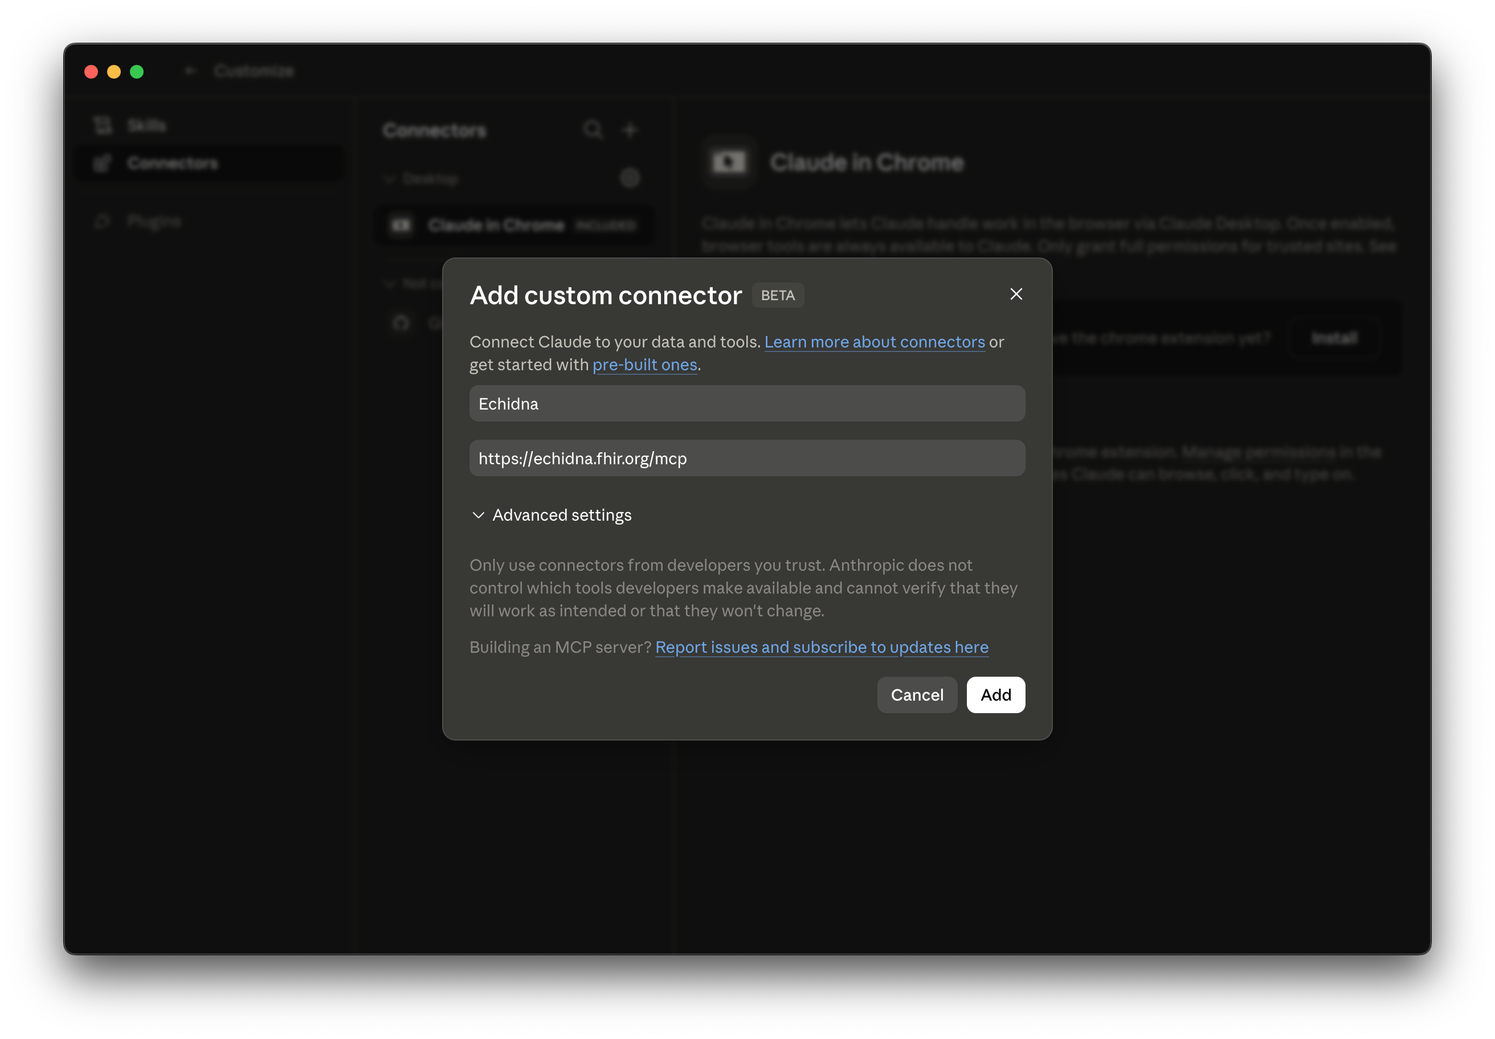The width and height of the screenshot is (1495, 1039).
Task: Cancel adding the custom connector
Action: tap(917, 694)
